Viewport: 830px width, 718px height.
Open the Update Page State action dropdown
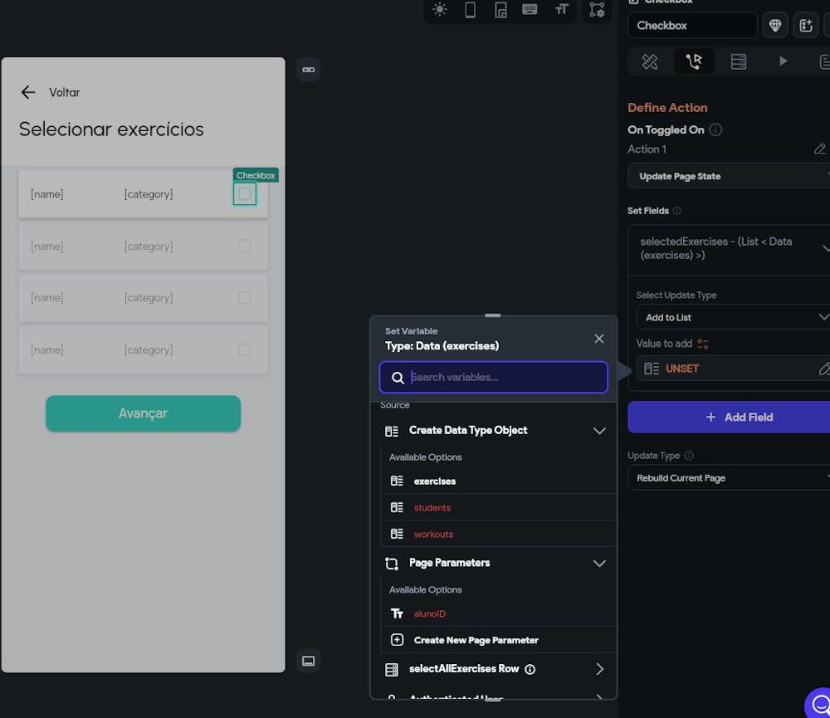[729, 176]
